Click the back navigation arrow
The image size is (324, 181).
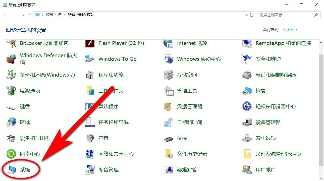tap(6, 15)
